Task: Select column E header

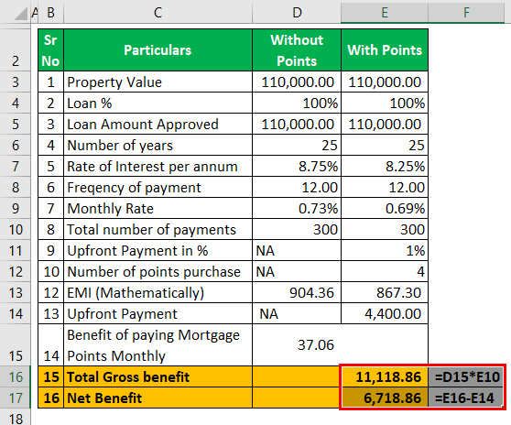Action: 385,13
